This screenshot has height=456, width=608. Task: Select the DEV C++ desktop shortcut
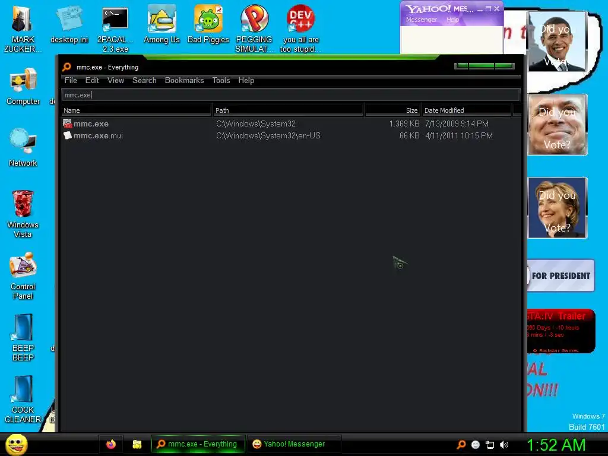coord(300,29)
